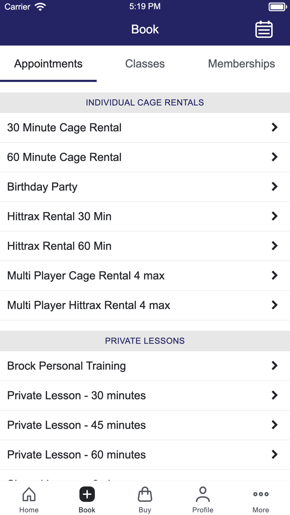This screenshot has width=290, height=515.
Task: Open Multi Player Hittrax Rental 4 max
Action: [145, 305]
